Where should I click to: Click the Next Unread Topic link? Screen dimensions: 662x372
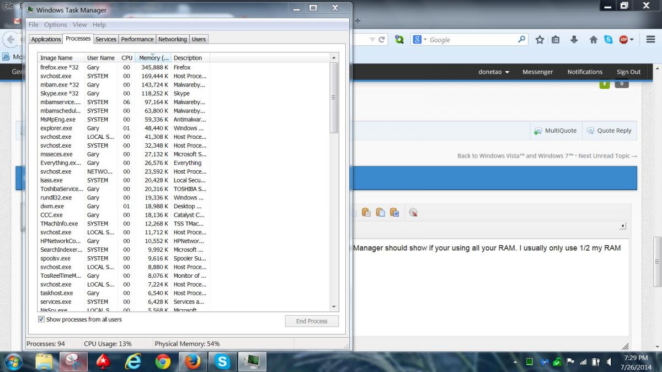click(x=607, y=156)
